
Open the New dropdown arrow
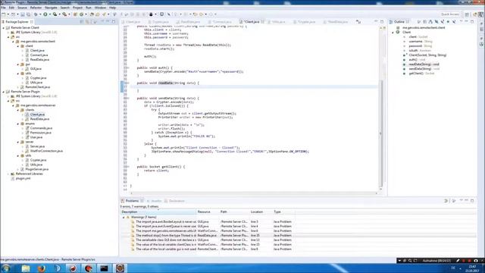8,14
